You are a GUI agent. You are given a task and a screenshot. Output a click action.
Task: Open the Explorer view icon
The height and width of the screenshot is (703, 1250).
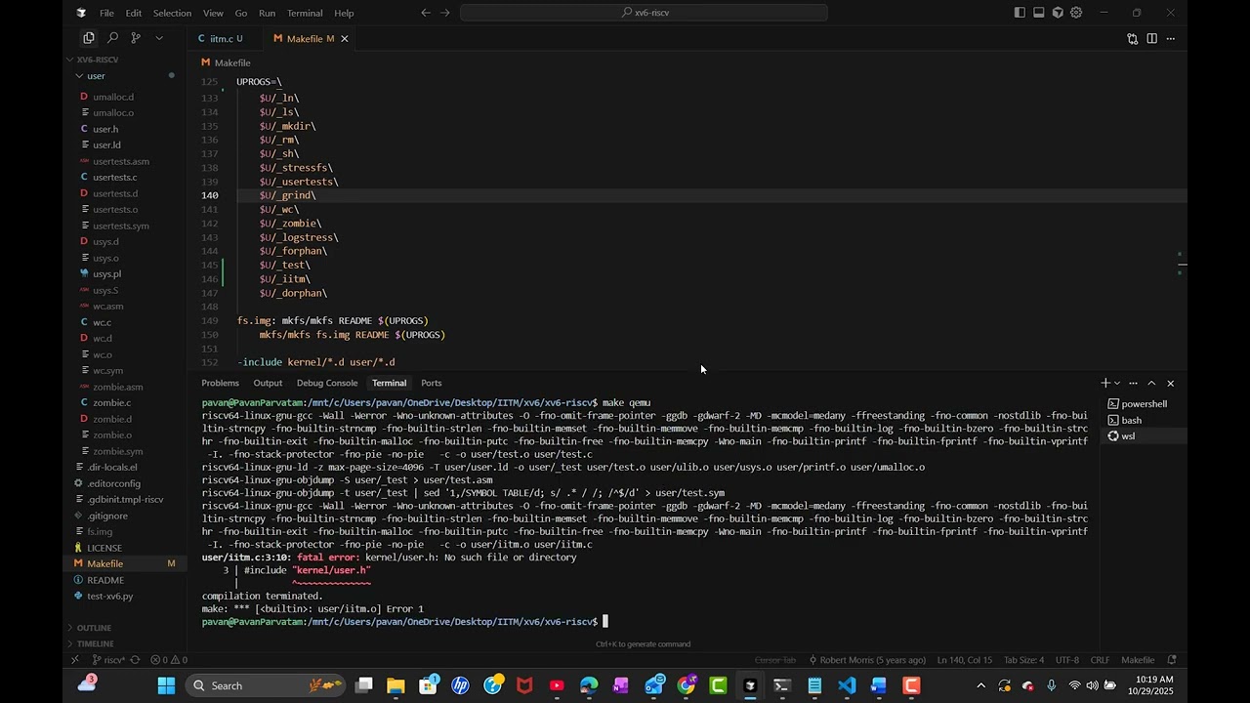pos(89,38)
